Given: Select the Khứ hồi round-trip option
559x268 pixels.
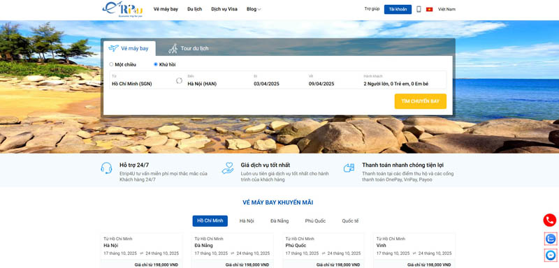Looking at the screenshot, I should click(x=164, y=64).
